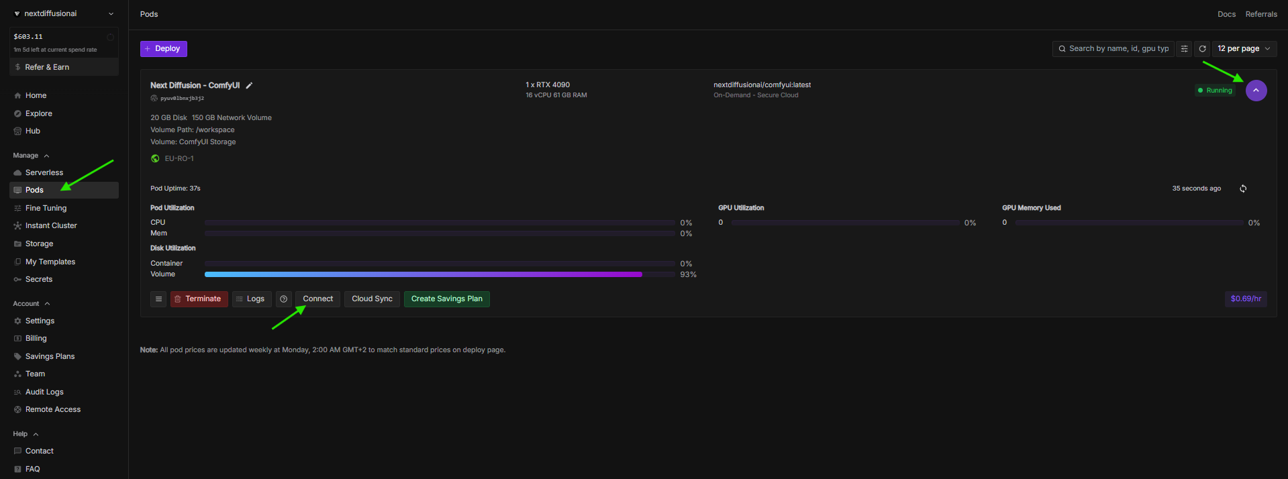Click the Cloud Sync button

[373, 299]
